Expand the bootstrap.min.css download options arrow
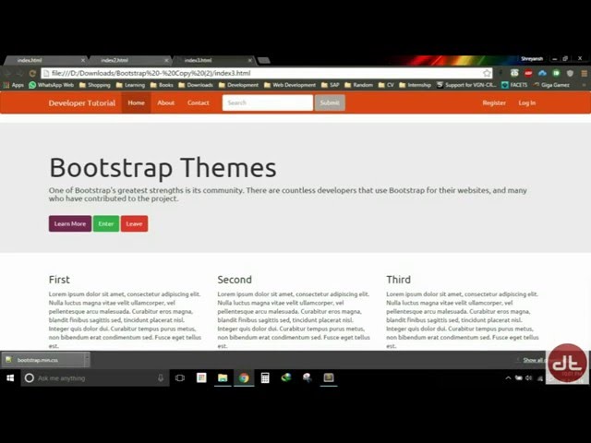 (x=87, y=360)
